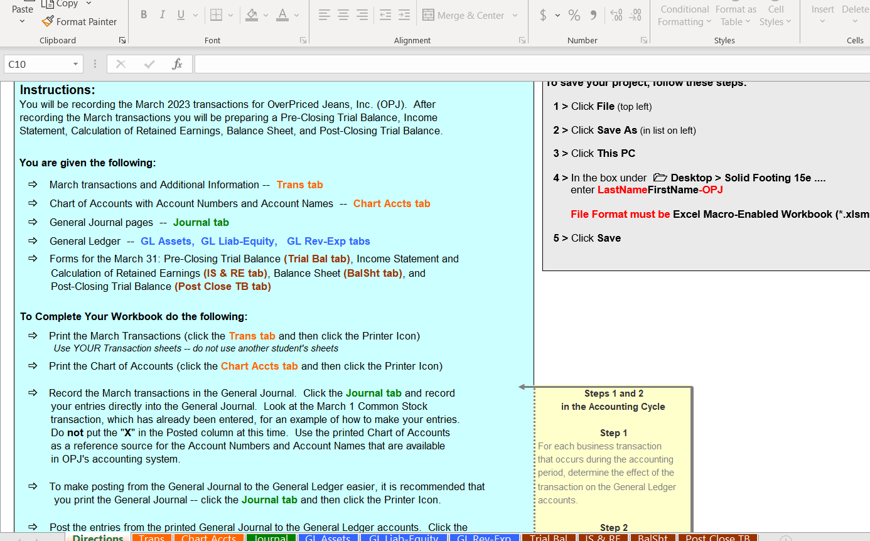Apply Underline formatting

click(x=181, y=14)
